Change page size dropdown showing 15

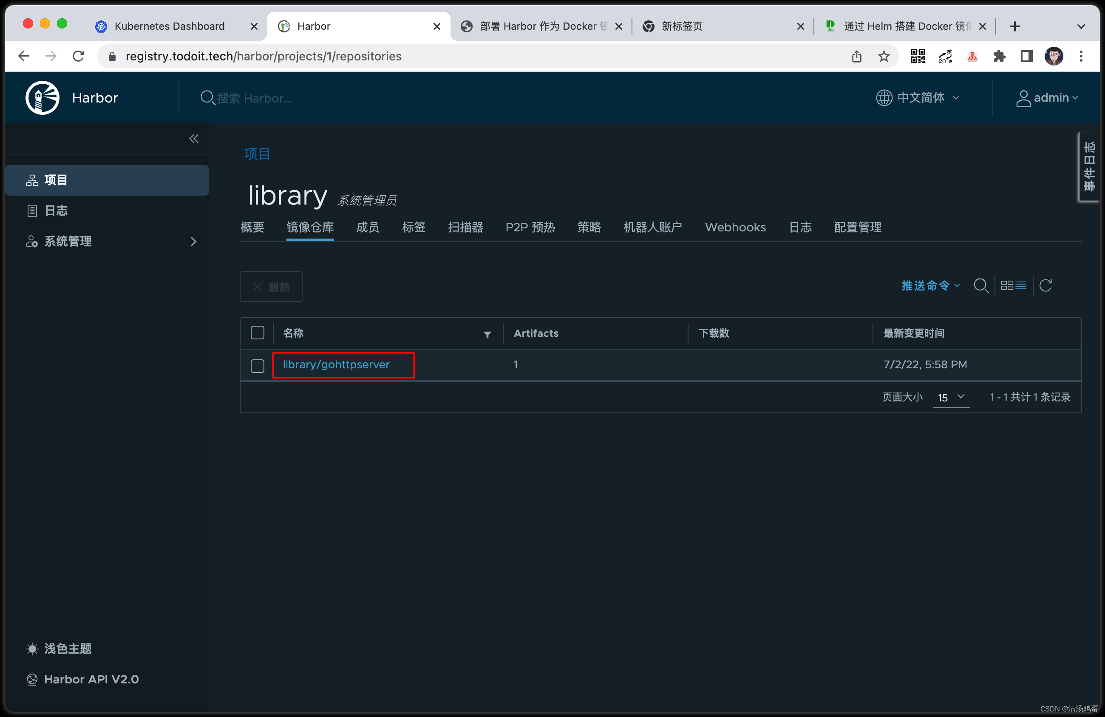(951, 397)
